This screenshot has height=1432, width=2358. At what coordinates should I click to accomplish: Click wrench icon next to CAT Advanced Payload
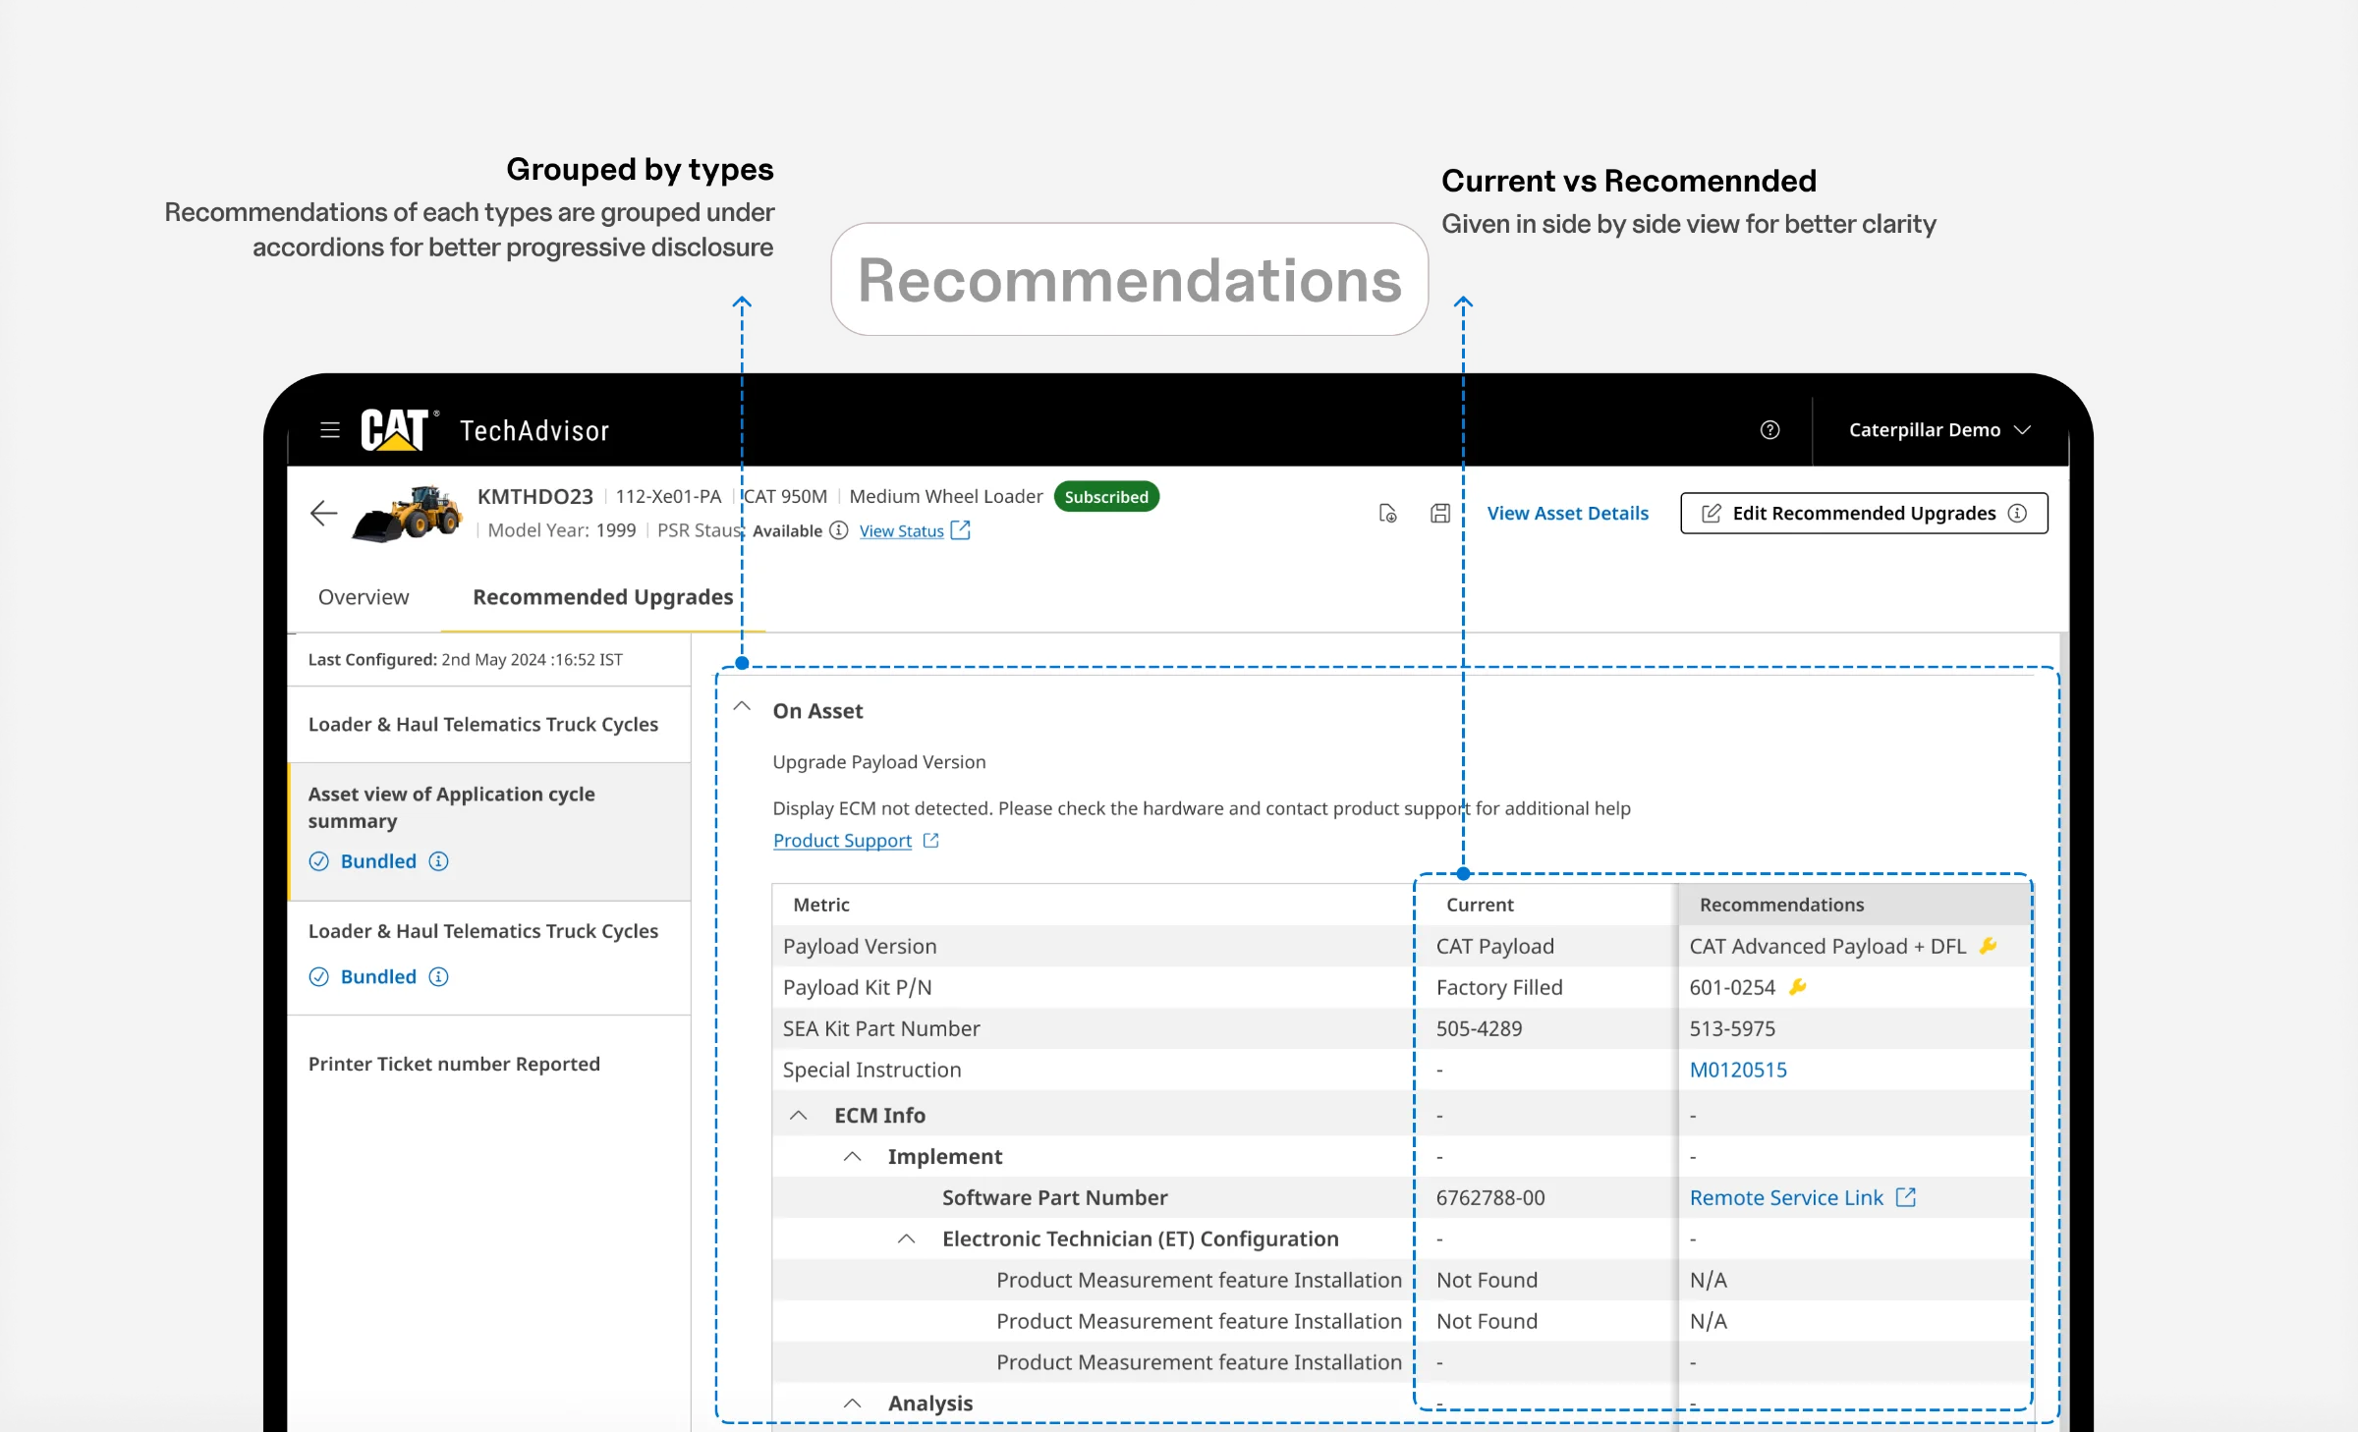tap(1988, 946)
